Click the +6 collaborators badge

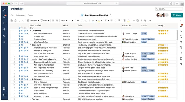tap(167, 15)
